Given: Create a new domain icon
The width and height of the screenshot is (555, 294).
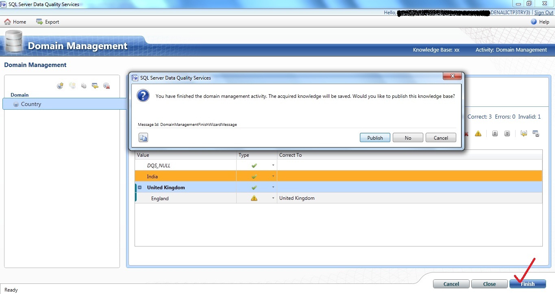Looking at the screenshot, I should (x=60, y=86).
